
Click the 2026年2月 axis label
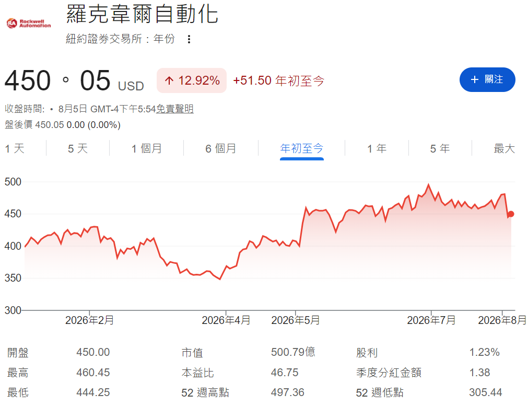point(90,320)
